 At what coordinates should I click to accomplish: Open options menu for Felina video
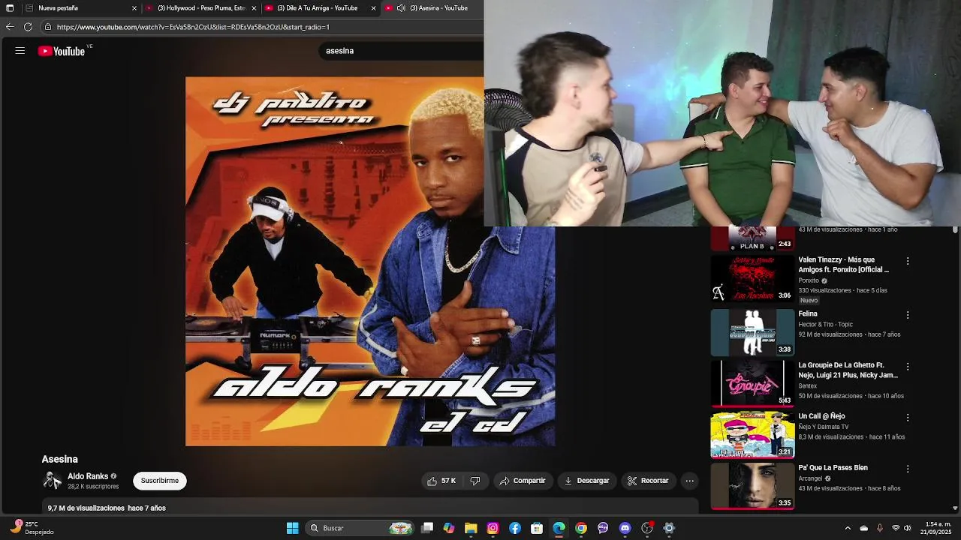click(908, 315)
